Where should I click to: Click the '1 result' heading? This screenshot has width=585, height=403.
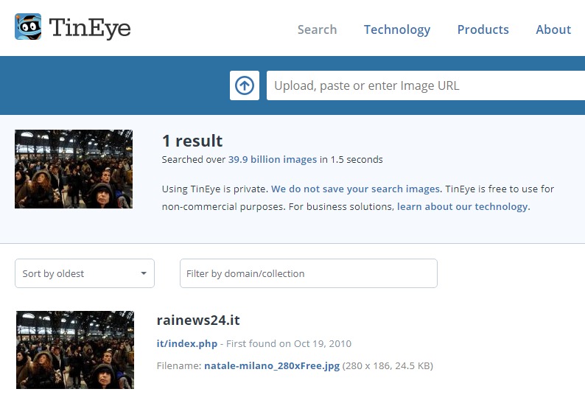pos(192,141)
